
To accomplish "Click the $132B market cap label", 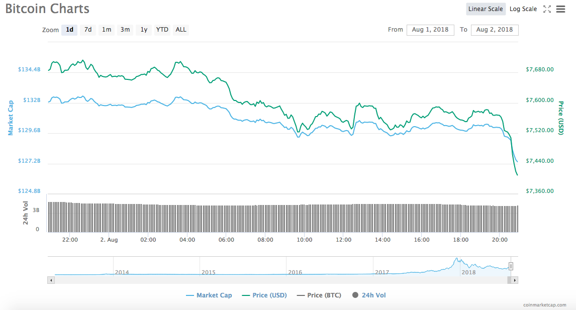I will 32,100.
